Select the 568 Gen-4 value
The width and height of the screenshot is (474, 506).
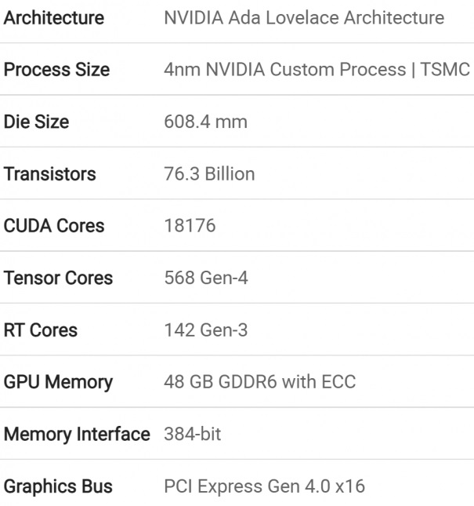(206, 278)
